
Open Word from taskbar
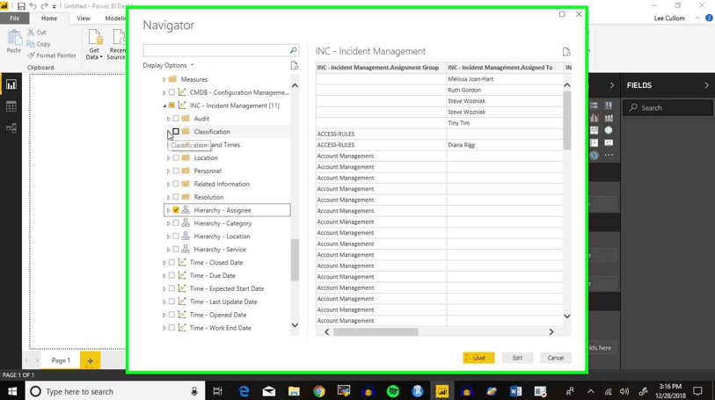515,391
